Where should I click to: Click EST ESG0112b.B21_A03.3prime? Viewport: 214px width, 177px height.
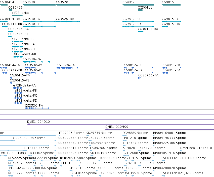[183, 173]
